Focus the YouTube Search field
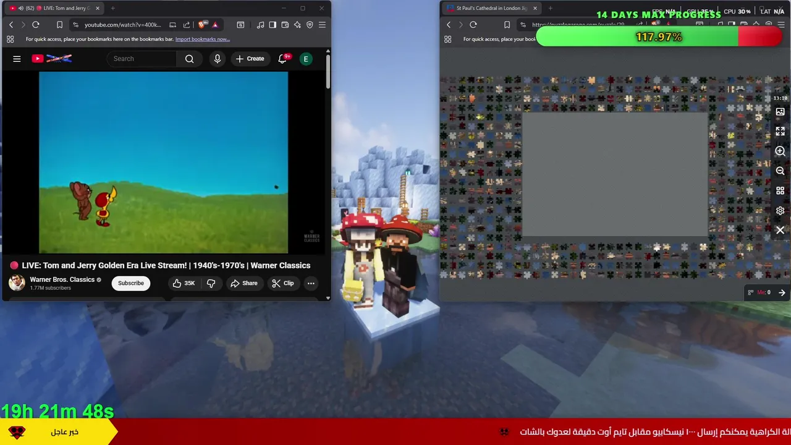Image resolution: width=791 pixels, height=445 pixels. (142, 59)
